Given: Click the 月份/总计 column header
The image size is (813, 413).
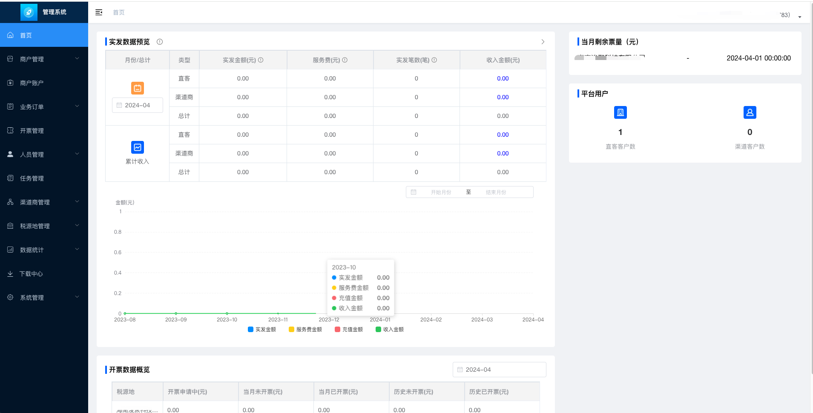Looking at the screenshot, I should [x=138, y=60].
